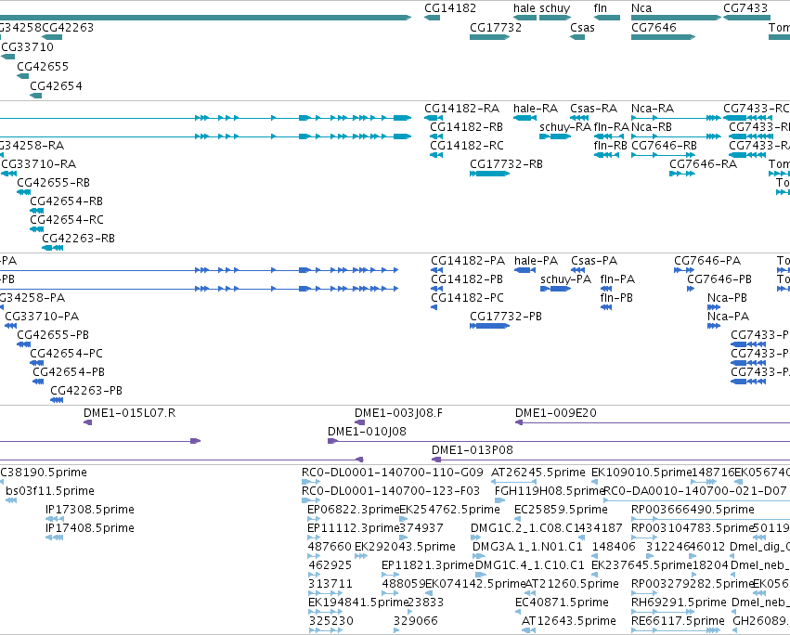Screen dimensions: 790x635
Task: Select the hale gene label in the gene track
Action: click(x=525, y=8)
